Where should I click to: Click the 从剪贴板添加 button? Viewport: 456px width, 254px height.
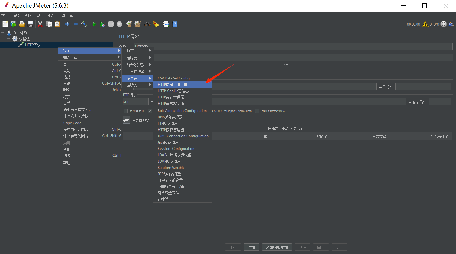tap(277, 247)
